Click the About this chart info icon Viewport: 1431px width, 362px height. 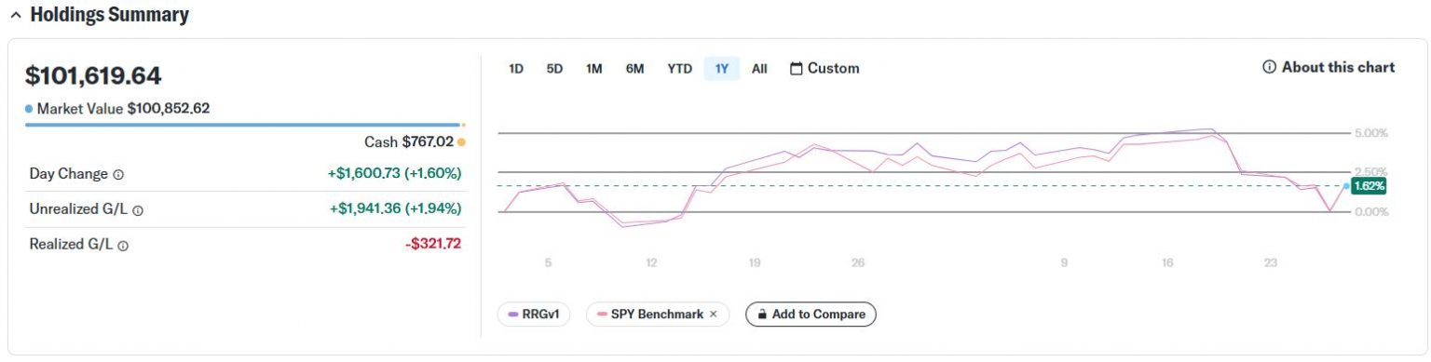click(x=1269, y=67)
